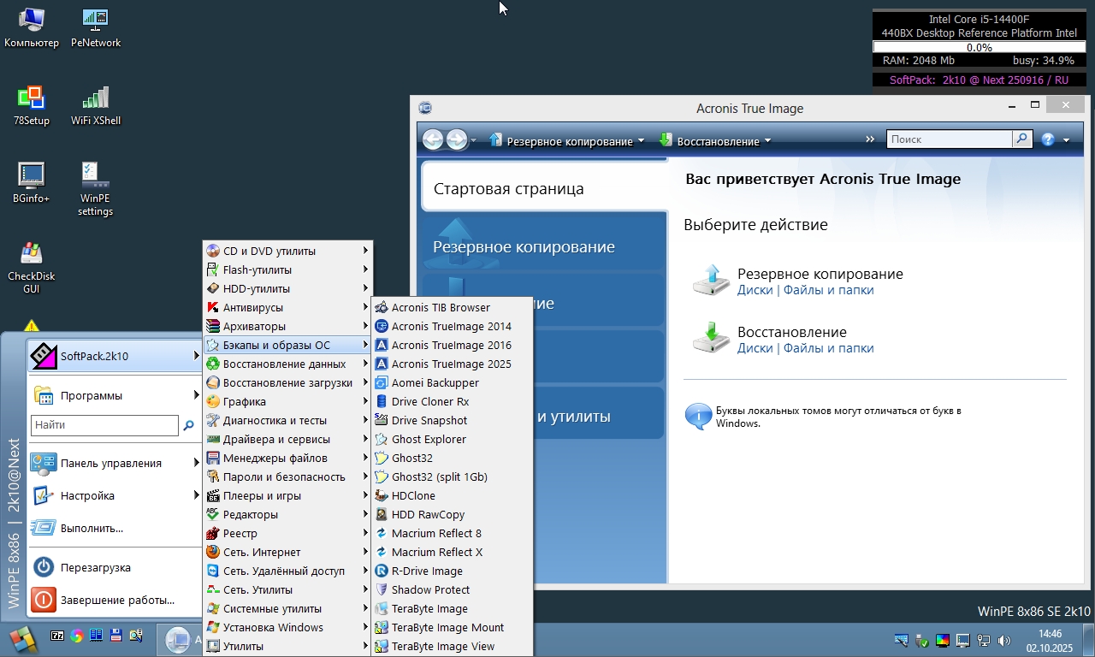Expand the Восстановление toolbar dropdown
Screen dimensions: 1095x657
[767, 141]
